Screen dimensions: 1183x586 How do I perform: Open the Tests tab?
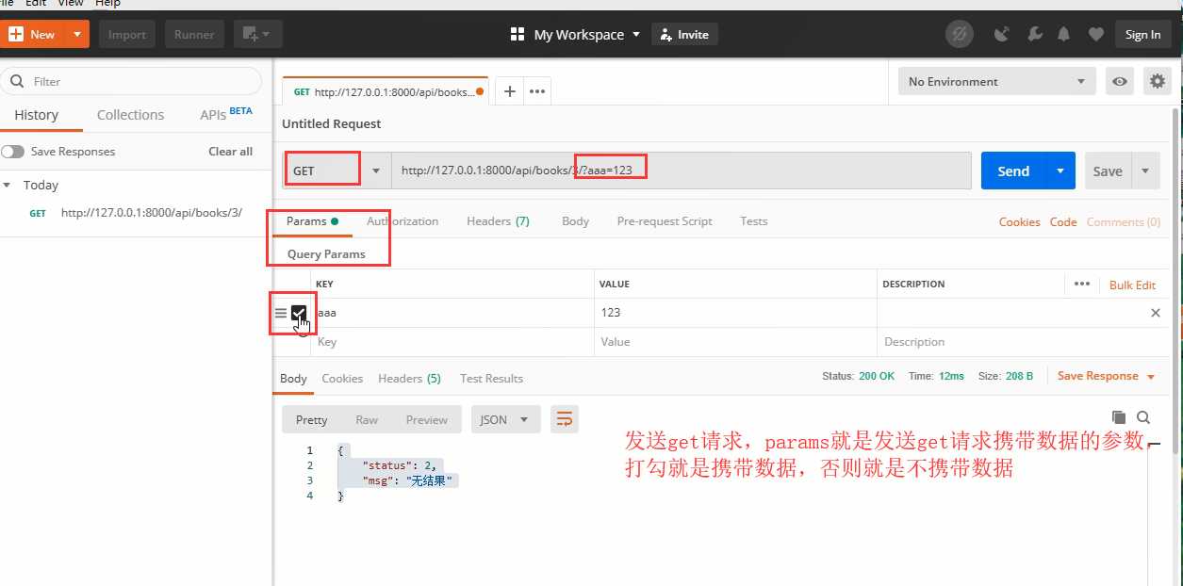tap(754, 221)
